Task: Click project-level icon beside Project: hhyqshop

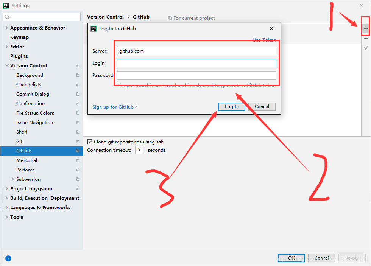Action: [77, 189]
